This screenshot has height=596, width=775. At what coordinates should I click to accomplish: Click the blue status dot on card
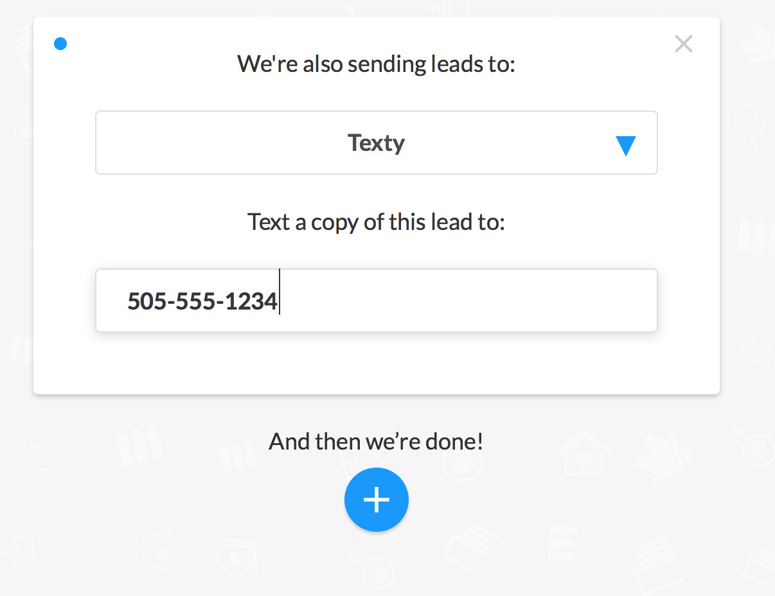point(60,44)
